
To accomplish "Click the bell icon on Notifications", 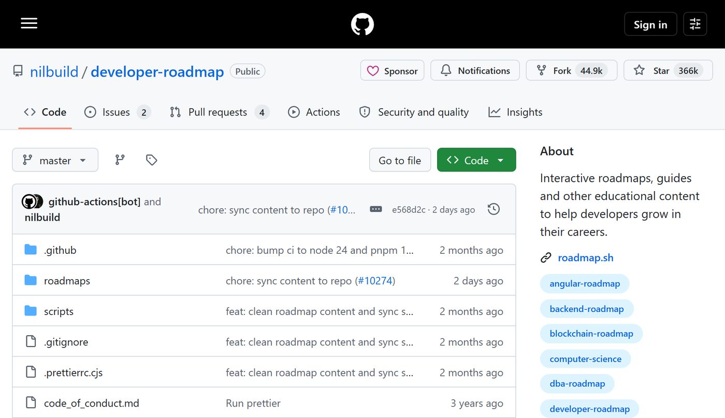I will pos(446,70).
